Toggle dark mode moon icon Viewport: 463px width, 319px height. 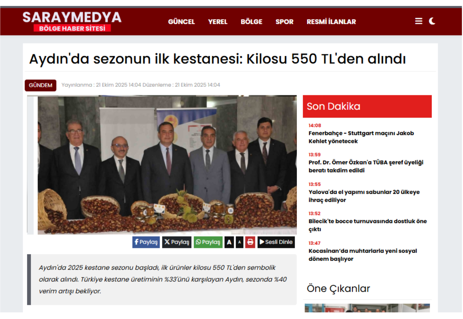coord(432,21)
